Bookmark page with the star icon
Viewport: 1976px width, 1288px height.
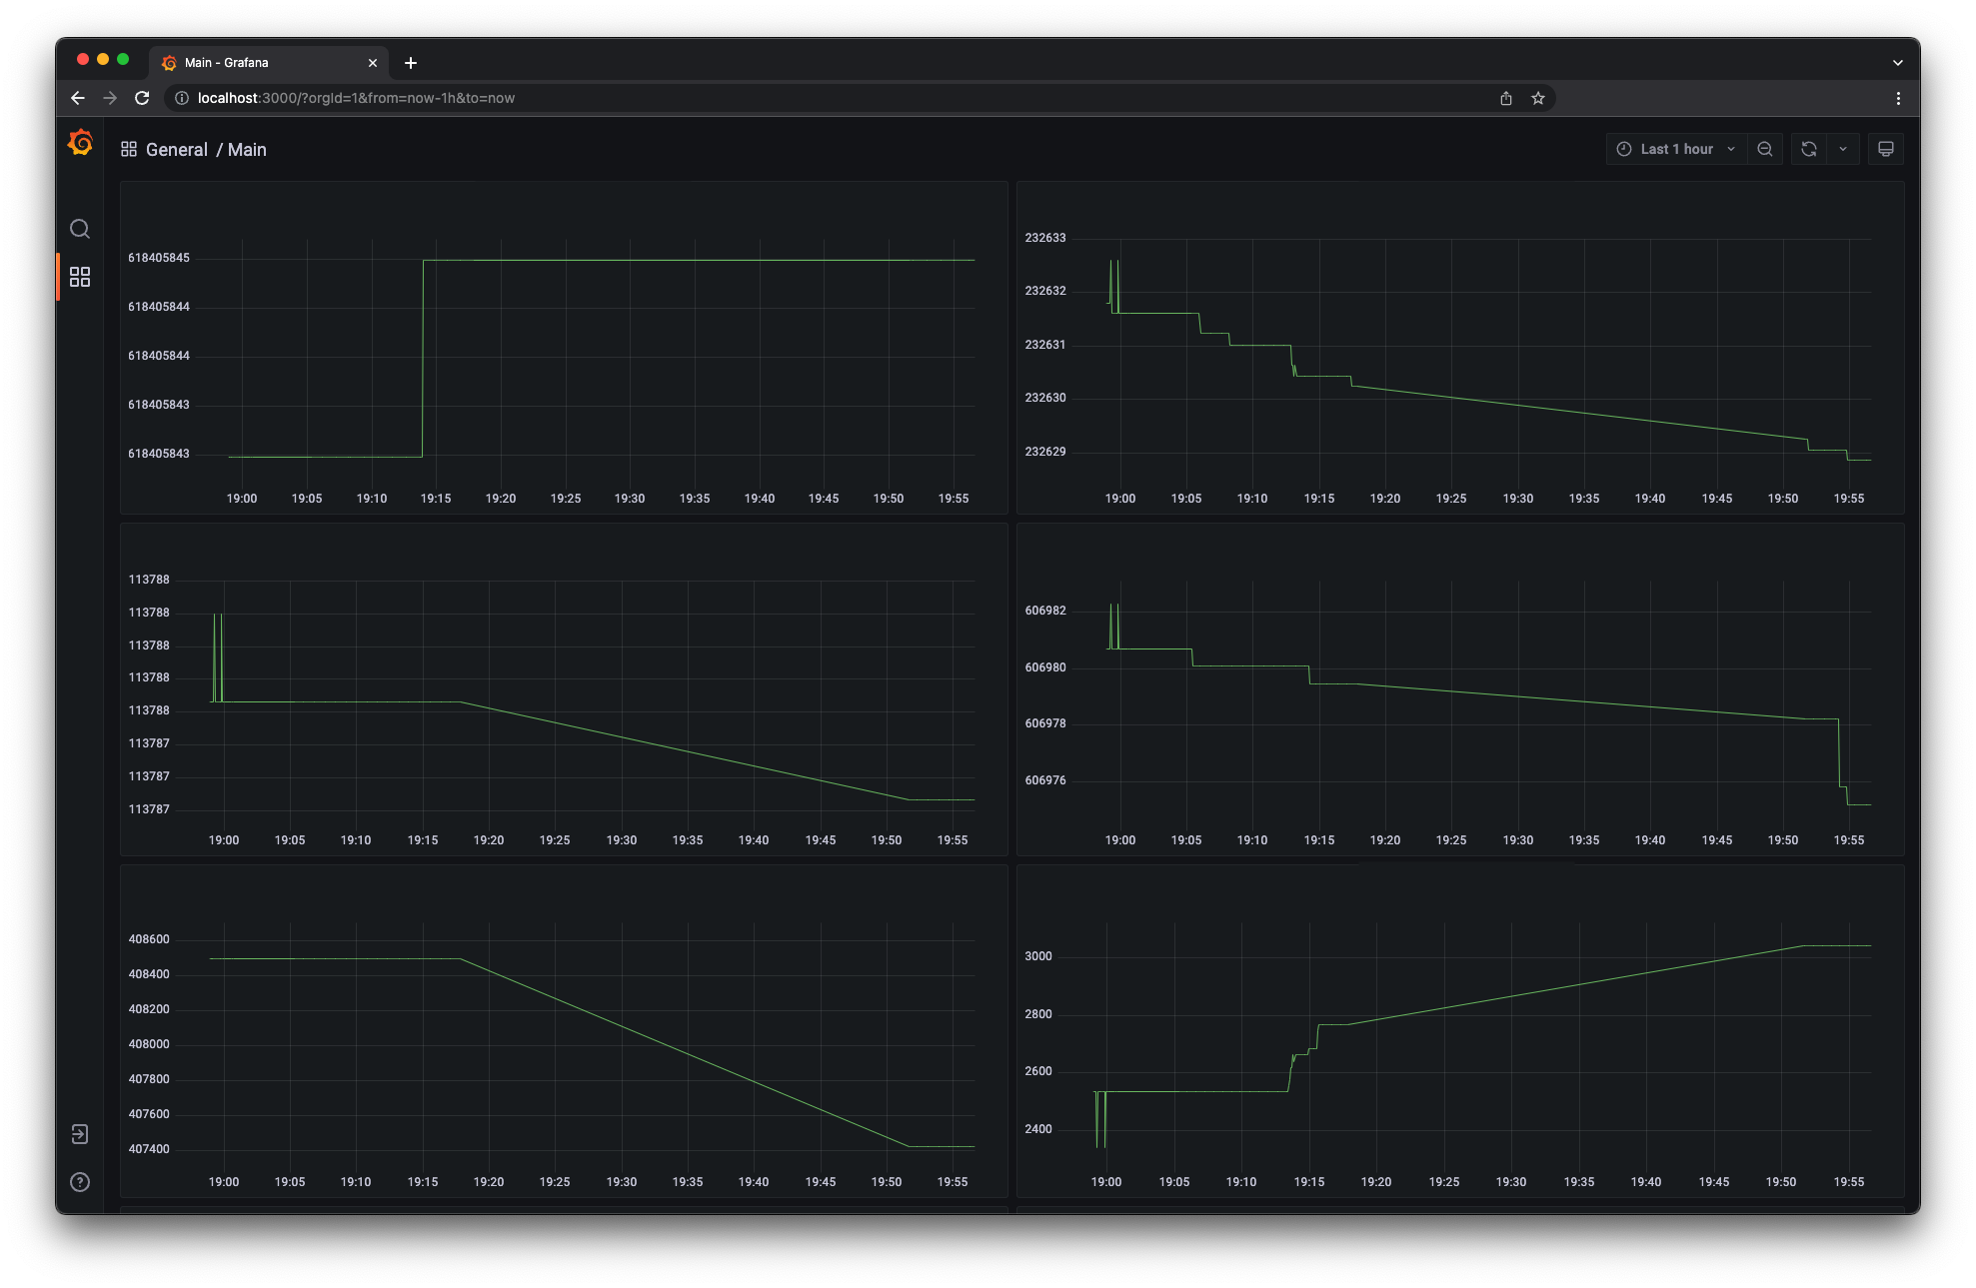(x=1538, y=98)
